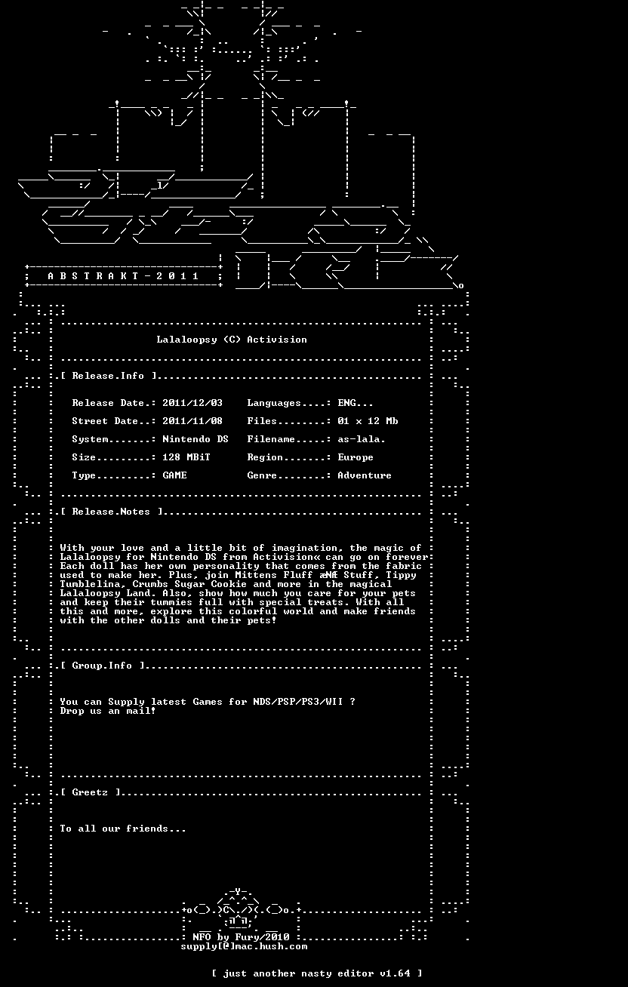Click the "Genre........: Adventure" entry
The image size is (628, 987).
point(319,475)
